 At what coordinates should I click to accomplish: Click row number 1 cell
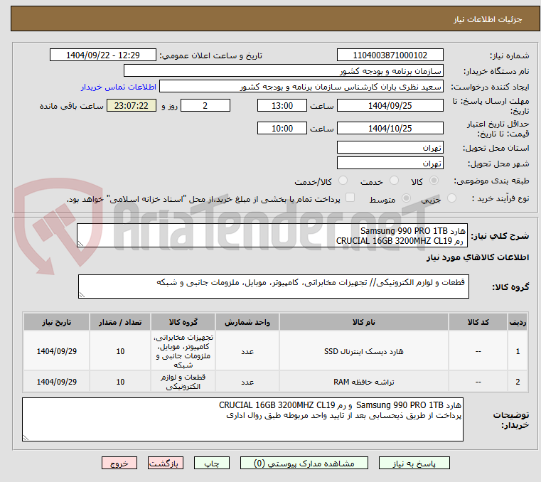point(518,351)
